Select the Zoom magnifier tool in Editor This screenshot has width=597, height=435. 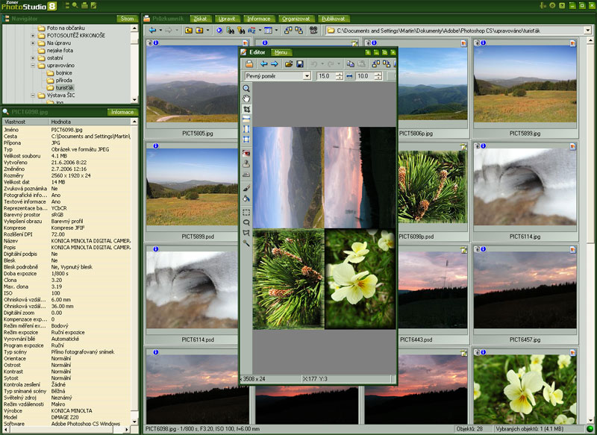click(x=246, y=88)
